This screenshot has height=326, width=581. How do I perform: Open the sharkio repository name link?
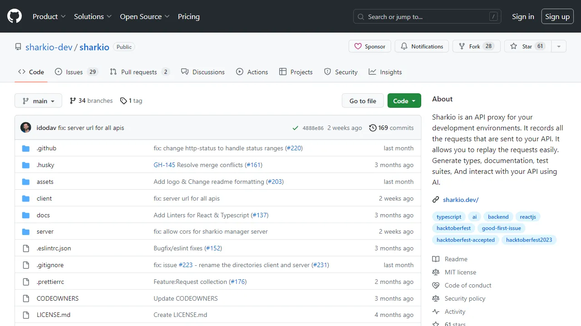(x=94, y=47)
